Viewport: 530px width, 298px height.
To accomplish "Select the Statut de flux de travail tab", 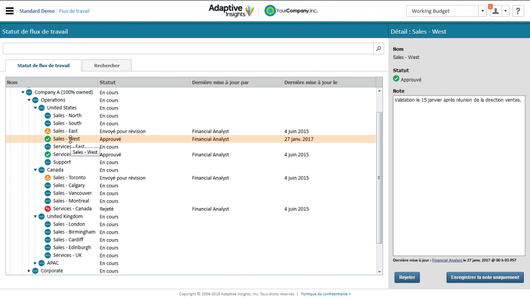I will [x=42, y=66].
